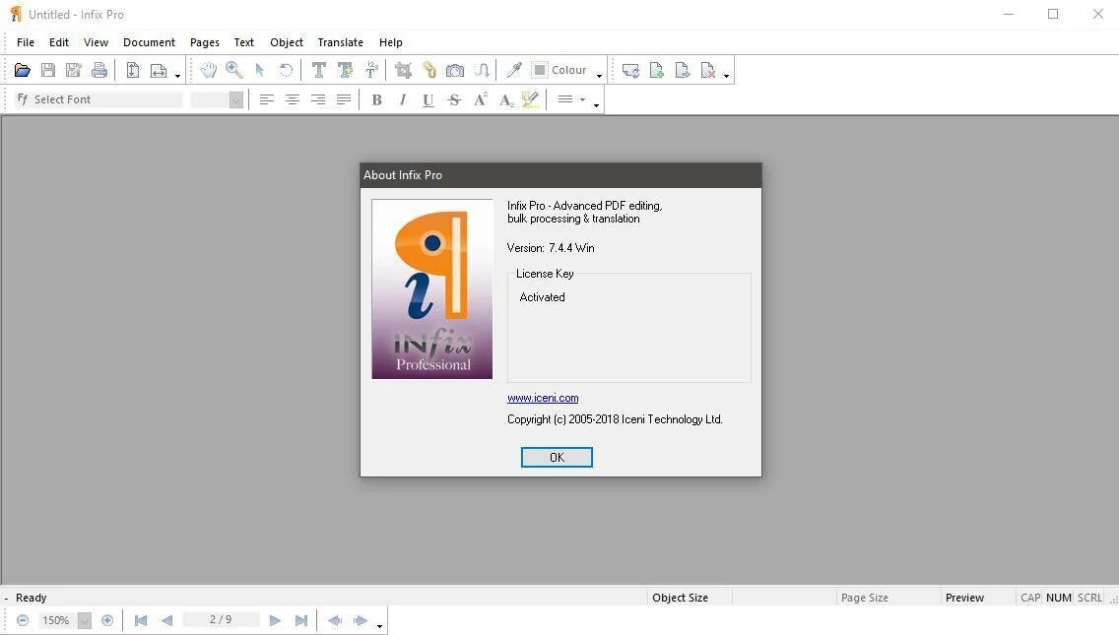The height and width of the screenshot is (635, 1119).
Task: Toggle Superscript formatting
Action: click(x=481, y=99)
